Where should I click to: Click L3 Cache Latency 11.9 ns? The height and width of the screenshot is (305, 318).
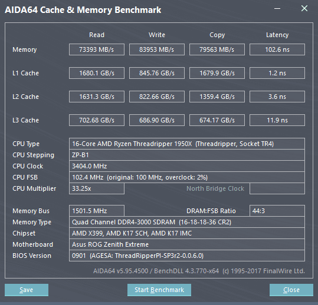pos(277,120)
